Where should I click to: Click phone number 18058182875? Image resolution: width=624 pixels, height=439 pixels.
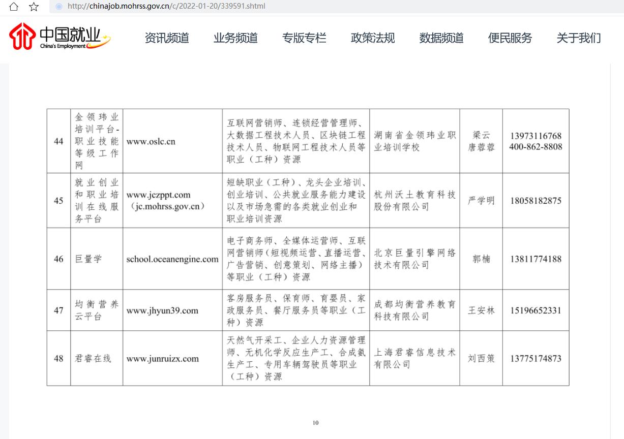[x=536, y=201]
